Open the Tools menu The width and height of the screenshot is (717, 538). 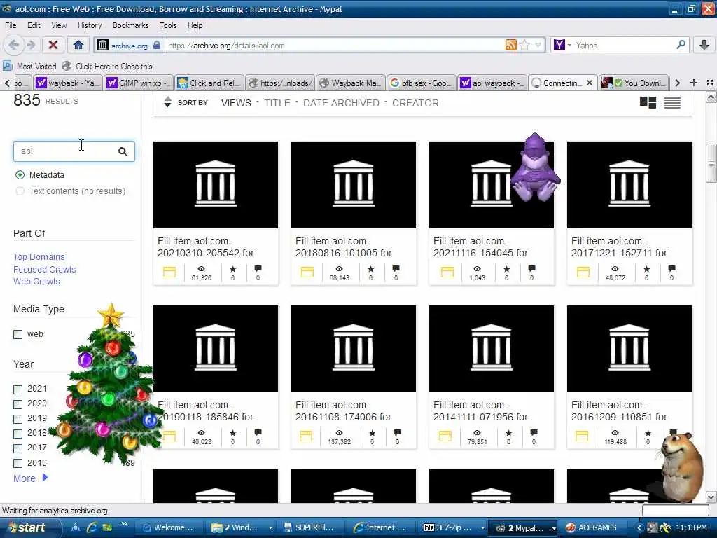point(168,25)
